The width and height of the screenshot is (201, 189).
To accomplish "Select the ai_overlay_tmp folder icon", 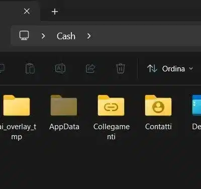I will click(17, 105).
